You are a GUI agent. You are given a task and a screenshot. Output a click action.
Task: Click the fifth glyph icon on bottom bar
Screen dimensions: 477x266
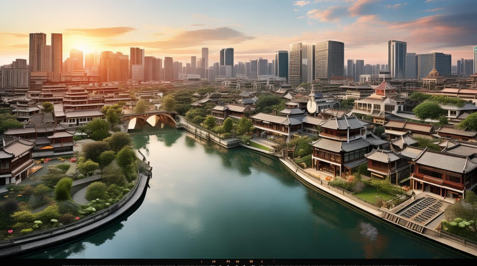coord(252,261)
